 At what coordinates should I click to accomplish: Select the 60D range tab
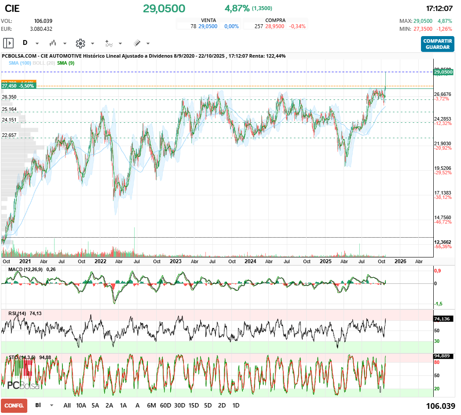165,405
